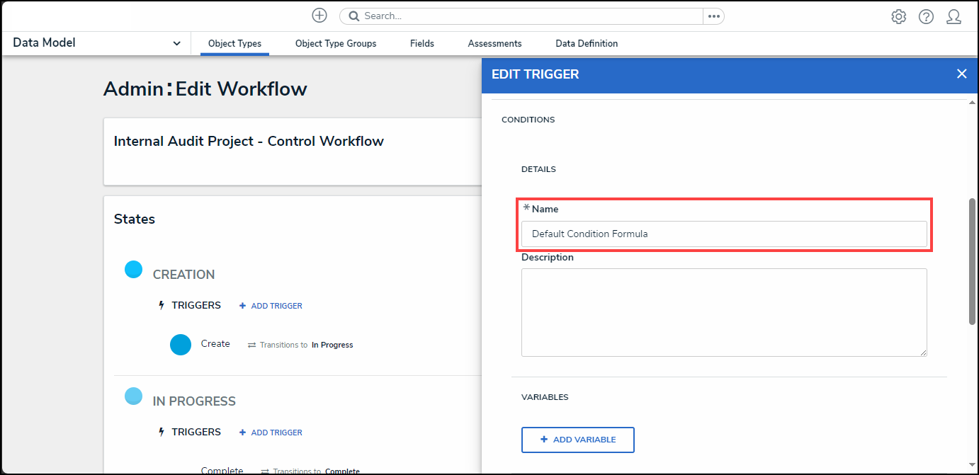Click the lightning icon under IN PROGRESS
This screenshot has height=475, width=979.
[162, 433]
